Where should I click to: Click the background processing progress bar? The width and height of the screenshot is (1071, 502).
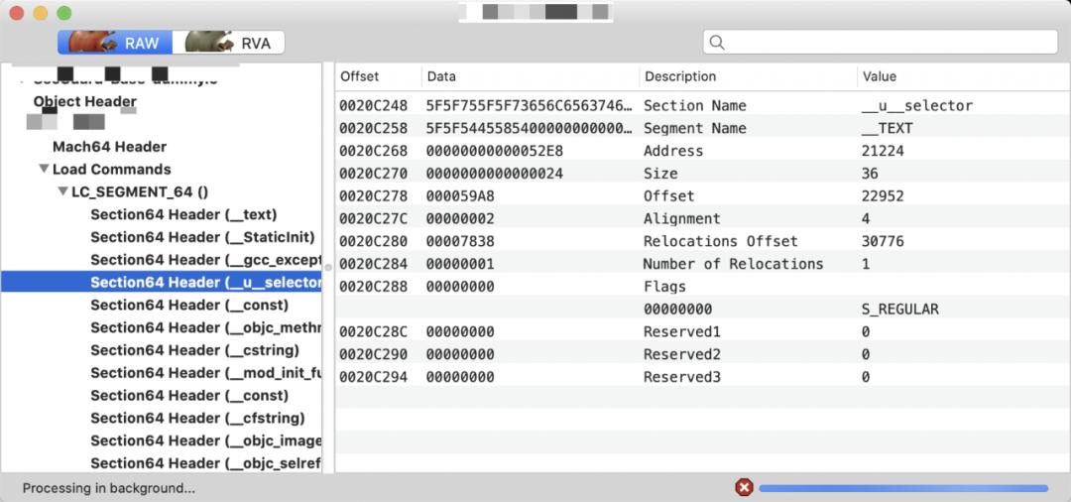(902, 488)
